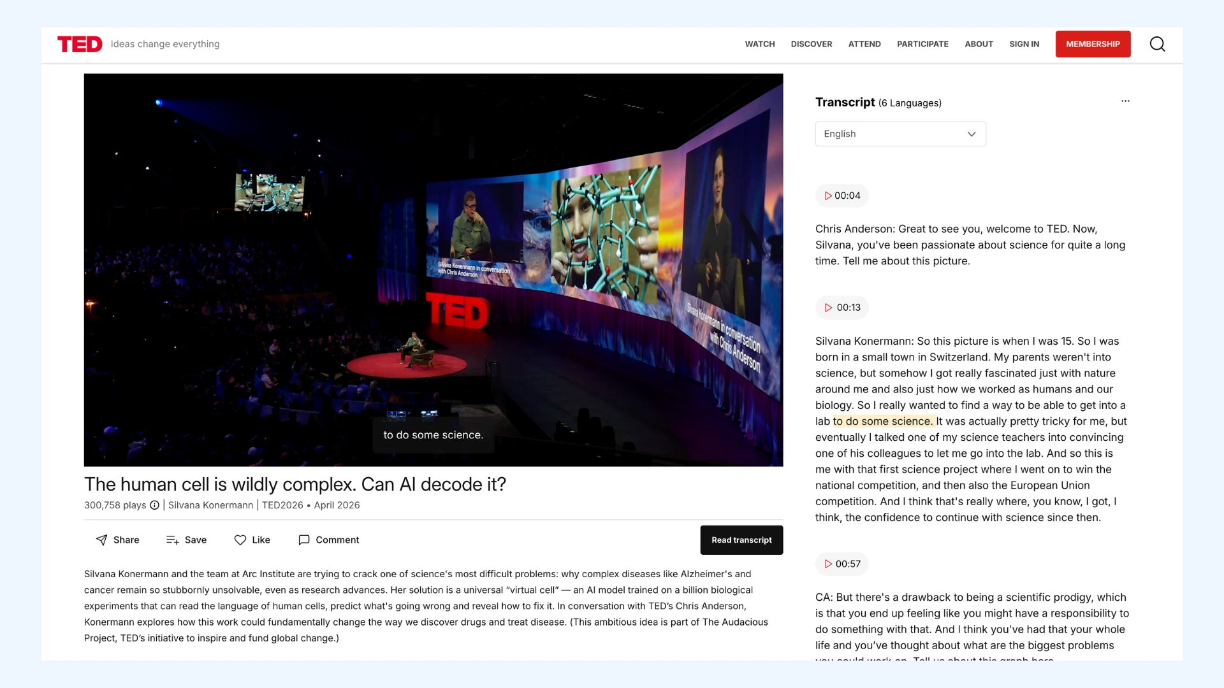Click the Share label under the video
The height and width of the screenshot is (688, 1224).
click(x=126, y=540)
